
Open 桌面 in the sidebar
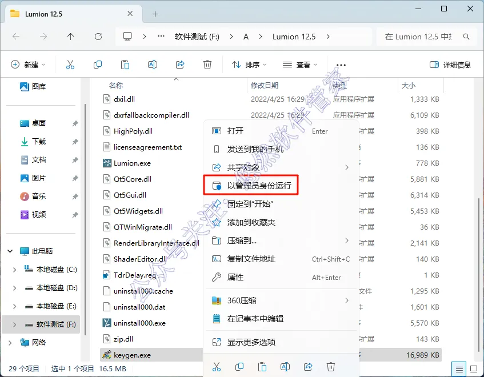click(x=33, y=123)
